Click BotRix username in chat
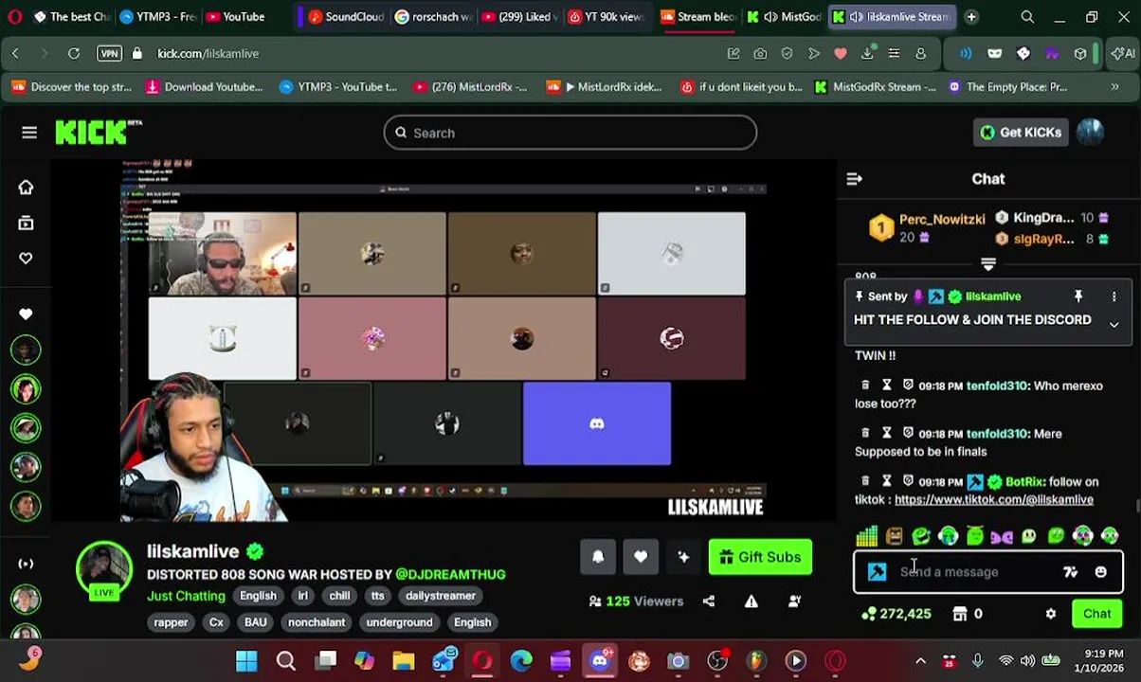This screenshot has height=682, width=1141. pyautogui.click(x=1025, y=482)
